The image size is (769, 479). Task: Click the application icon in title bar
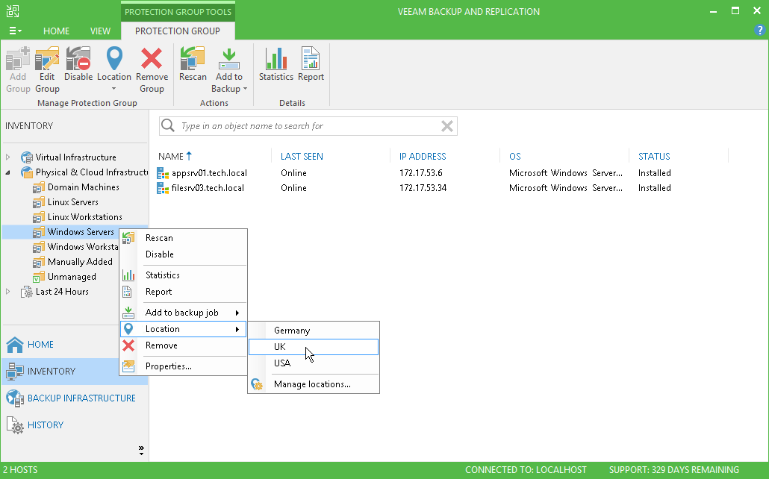coord(13,11)
